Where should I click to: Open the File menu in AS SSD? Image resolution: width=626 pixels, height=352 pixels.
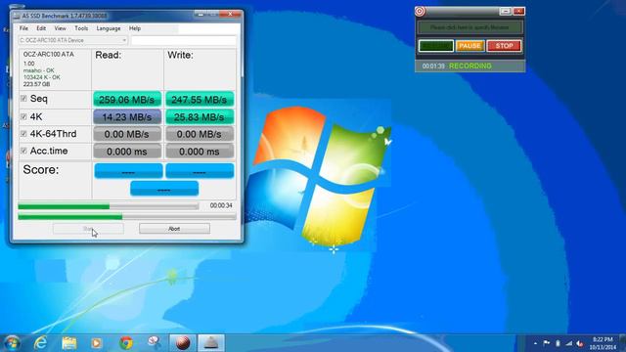pos(23,28)
